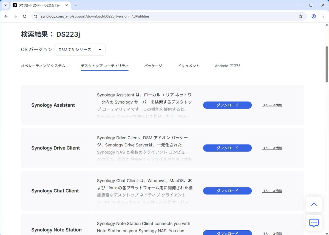This screenshot has width=329, height=235.
Task: Download Synology Drive Client
Action: coord(227,148)
